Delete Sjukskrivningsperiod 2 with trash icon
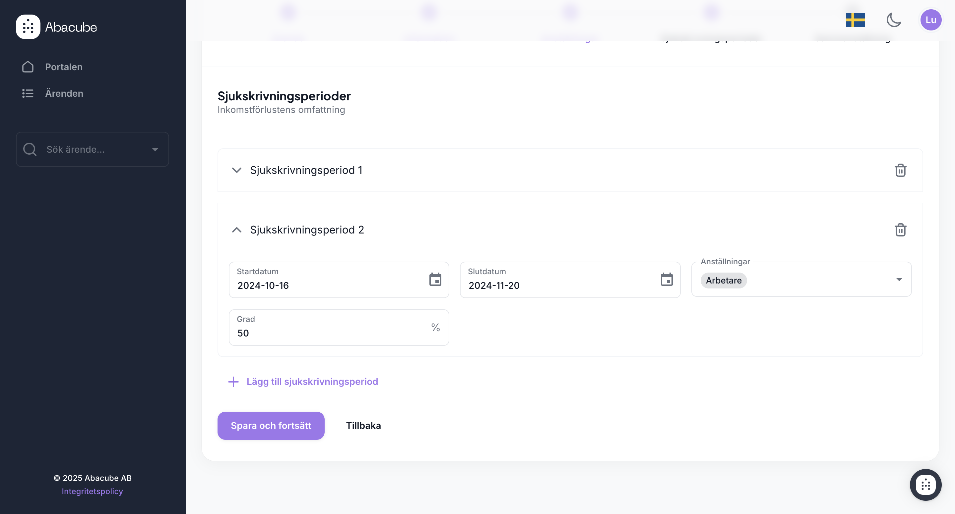Viewport: 955px width, 514px height. [900, 230]
